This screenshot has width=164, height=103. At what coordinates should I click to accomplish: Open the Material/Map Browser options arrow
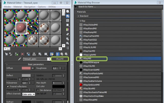coord(76,7)
